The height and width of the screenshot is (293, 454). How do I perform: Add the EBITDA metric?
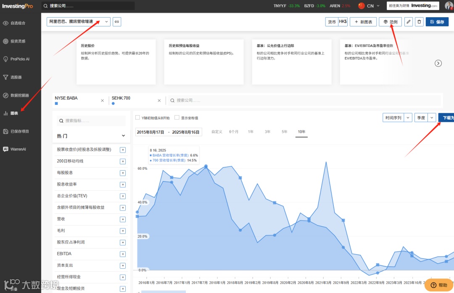click(x=123, y=254)
